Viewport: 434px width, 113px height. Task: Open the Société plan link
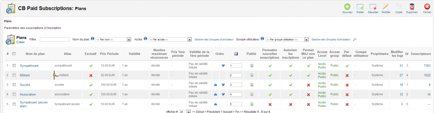pos(25,85)
